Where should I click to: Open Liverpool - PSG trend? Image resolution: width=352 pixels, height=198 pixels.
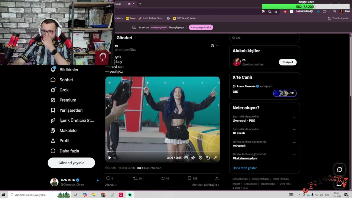(244, 121)
